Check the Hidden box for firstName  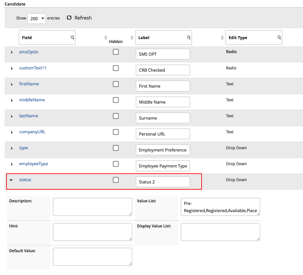click(x=116, y=84)
